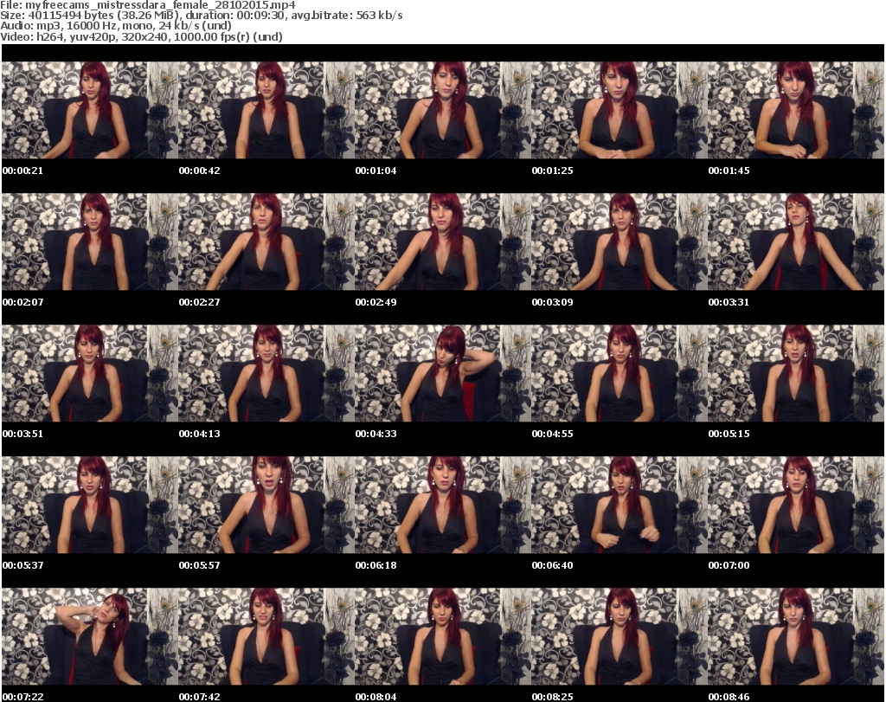Viewport: 886px width, 702px height.
Task: Select the thumbnail frame at 00:02:49
Action: point(443,242)
